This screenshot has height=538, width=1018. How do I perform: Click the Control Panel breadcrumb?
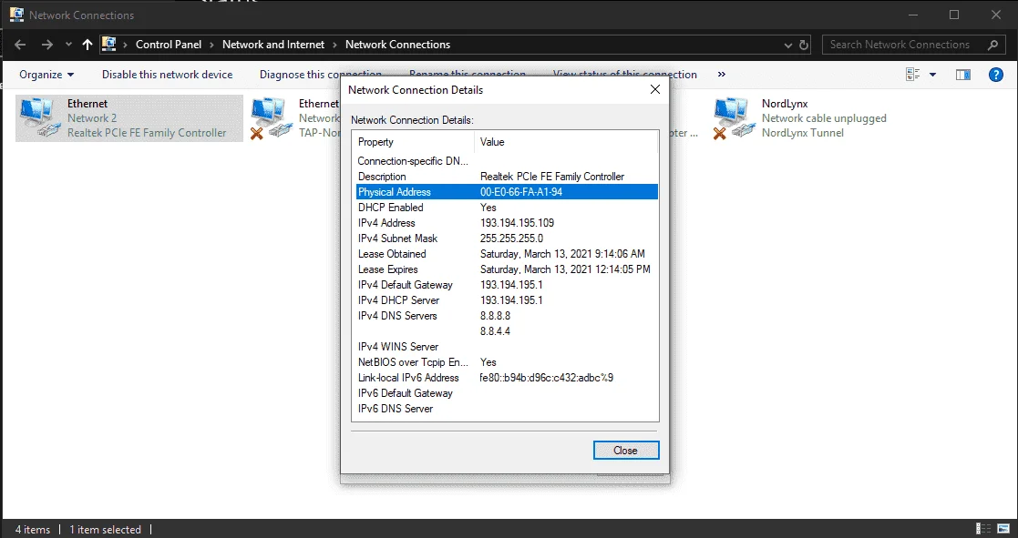point(169,45)
